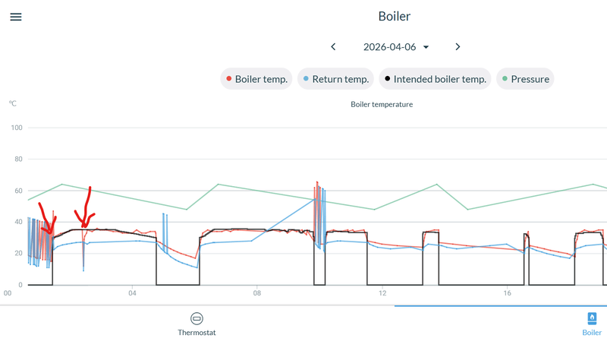Hide the Intended boiler temp. series
The width and height of the screenshot is (607, 338).
pyautogui.click(x=435, y=78)
